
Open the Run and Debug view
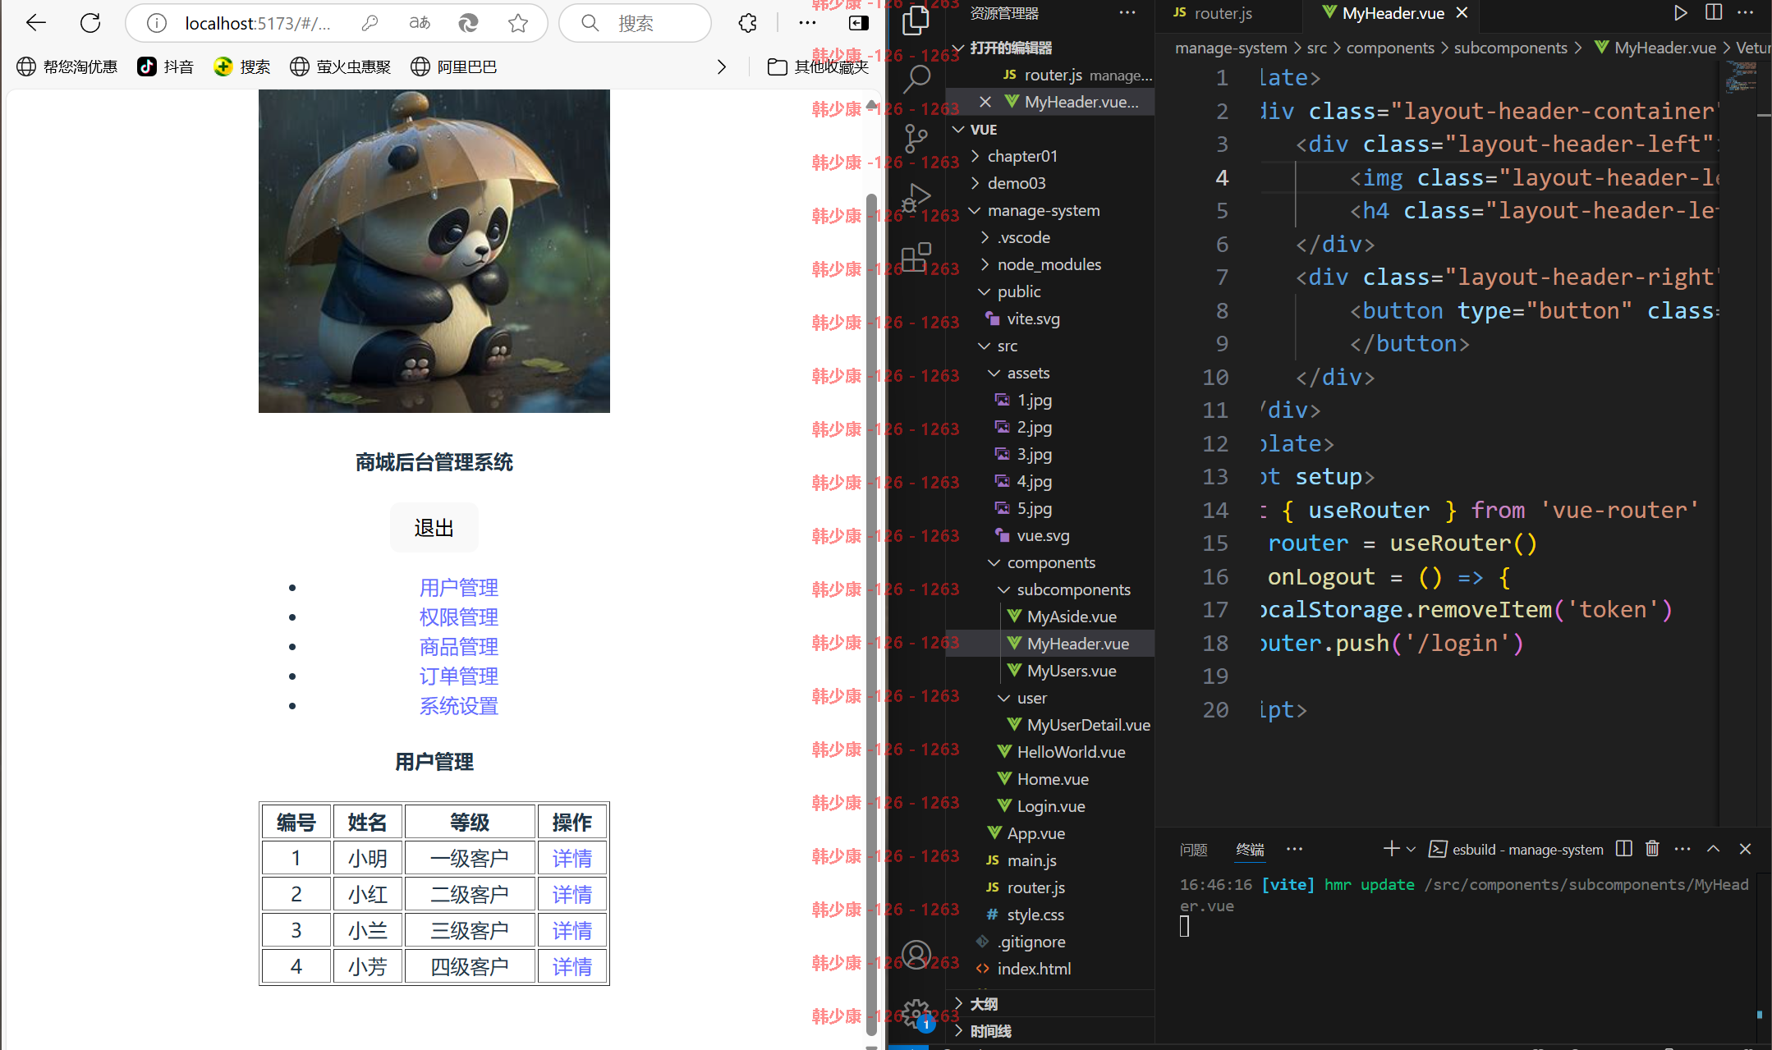[x=916, y=198]
